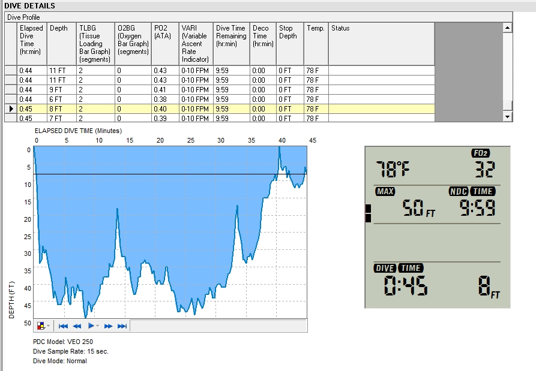Click the row selector arrow of the highlighted row
Image resolution: width=536 pixels, height=371 pixels.
pyautogui.click(x=11, y=109)
